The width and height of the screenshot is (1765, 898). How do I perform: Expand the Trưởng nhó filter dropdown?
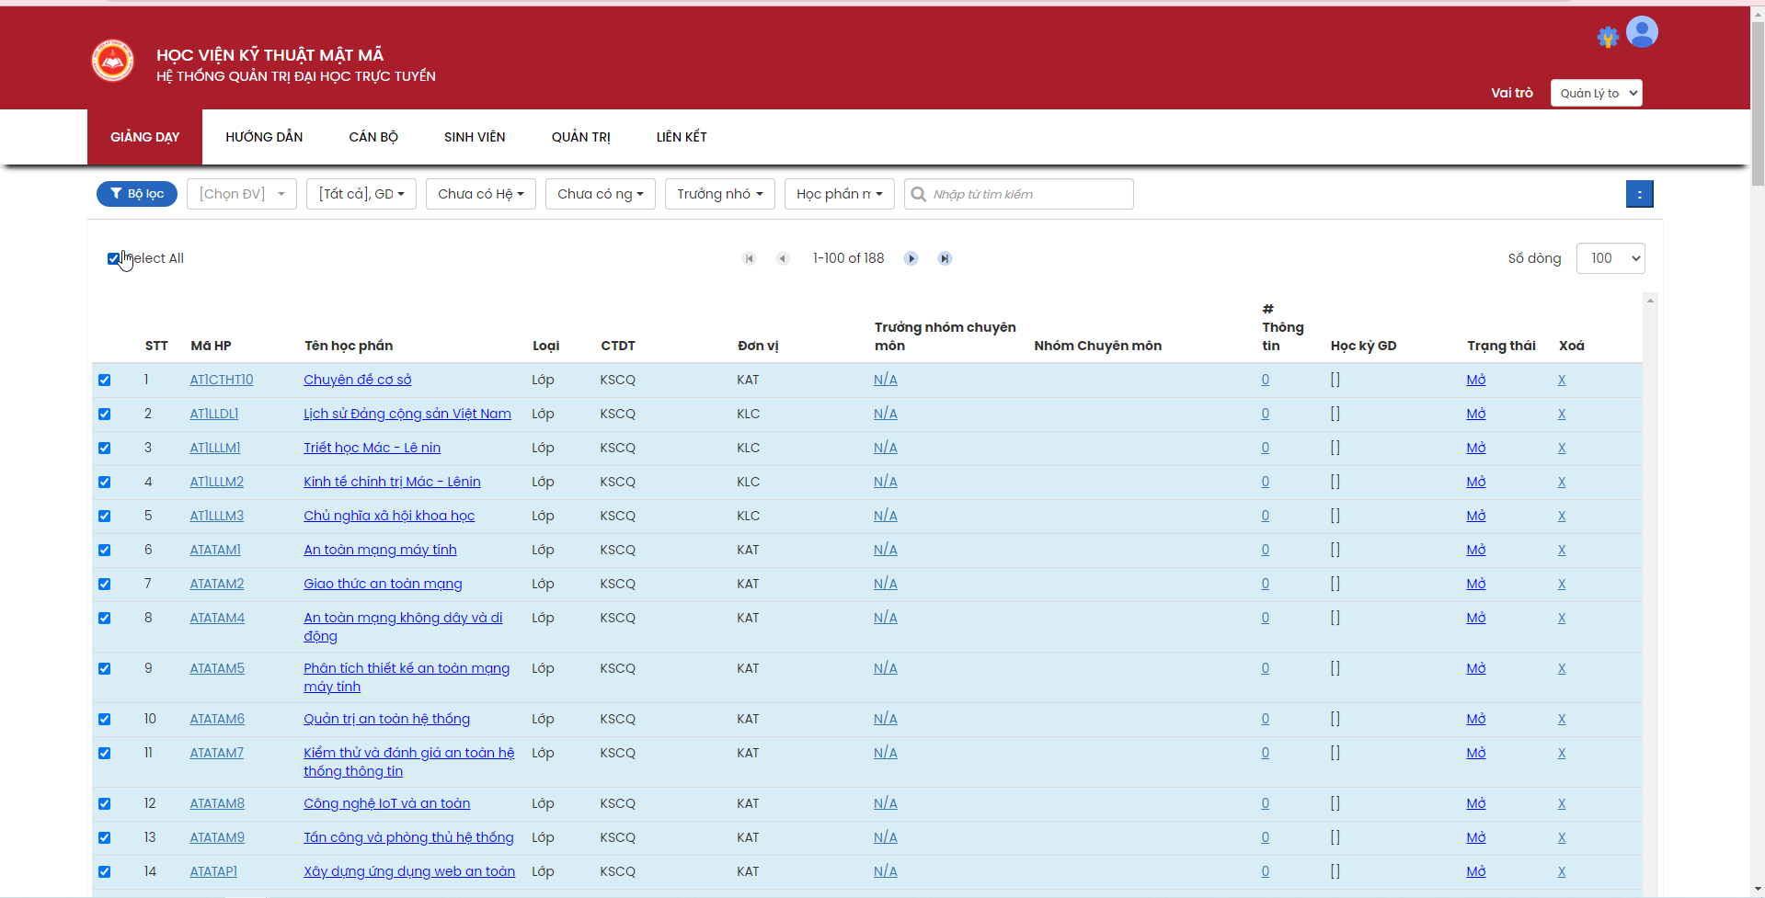[x=720, y=194]
